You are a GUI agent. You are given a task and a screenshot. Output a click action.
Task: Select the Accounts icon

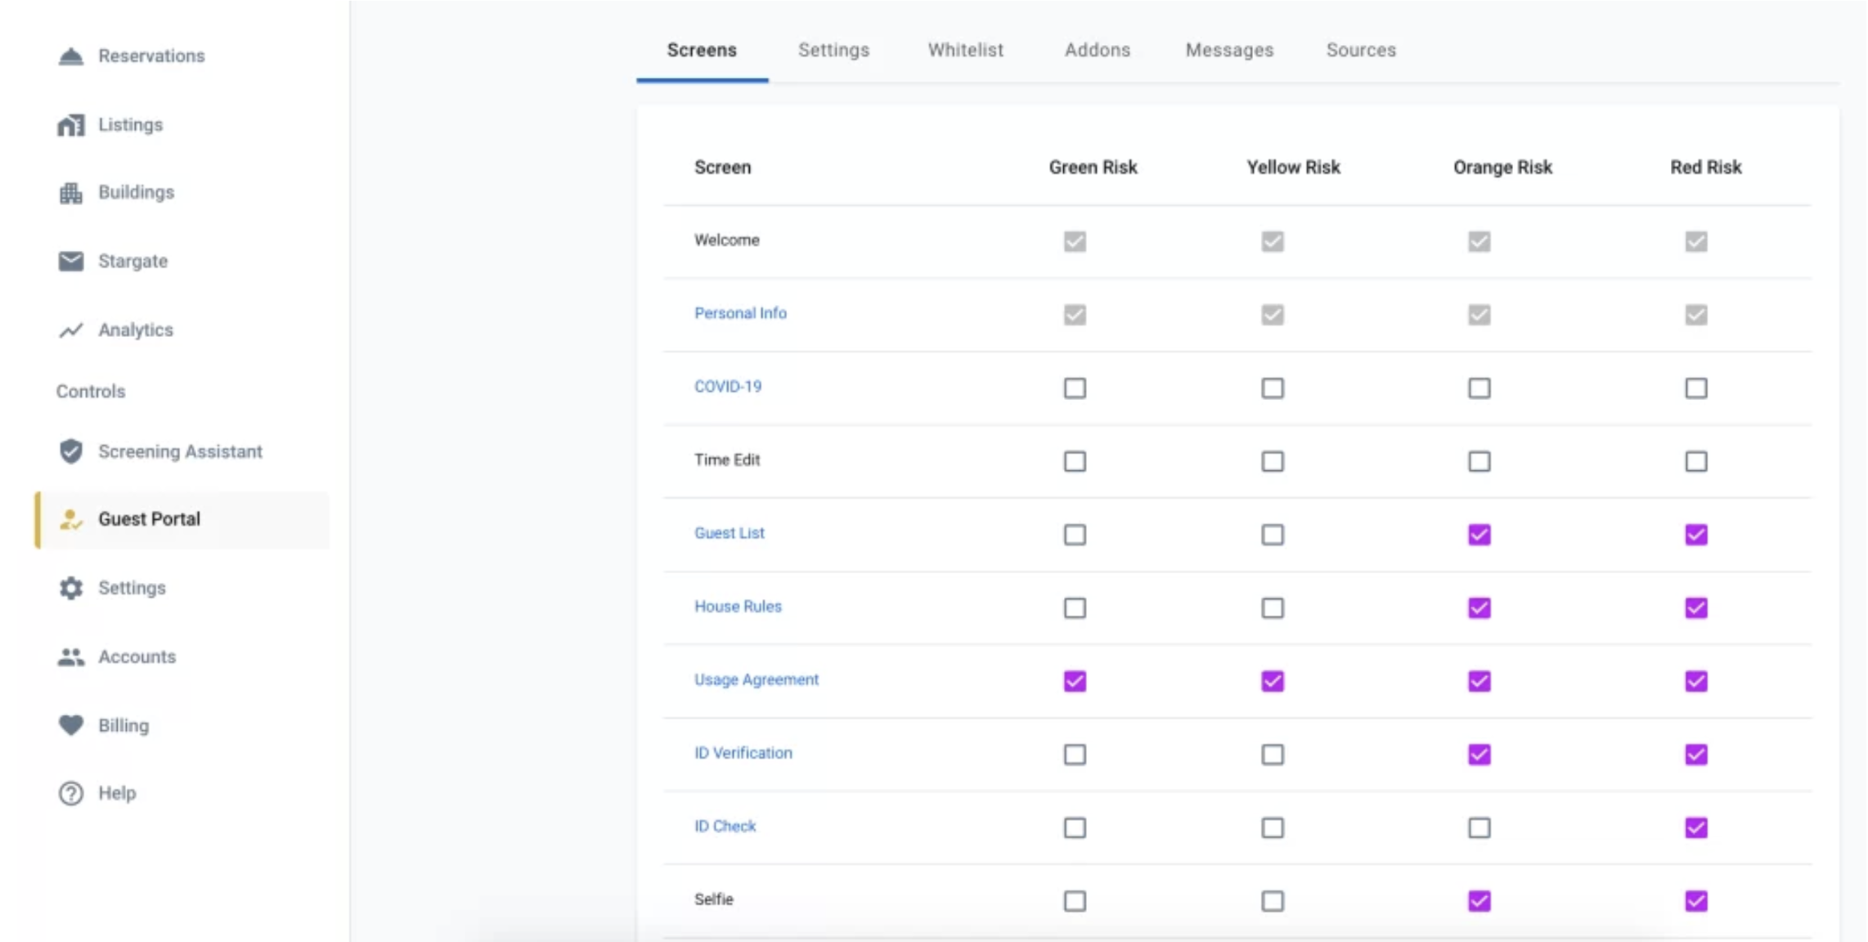pyautogui.click(x=71, y=656)
